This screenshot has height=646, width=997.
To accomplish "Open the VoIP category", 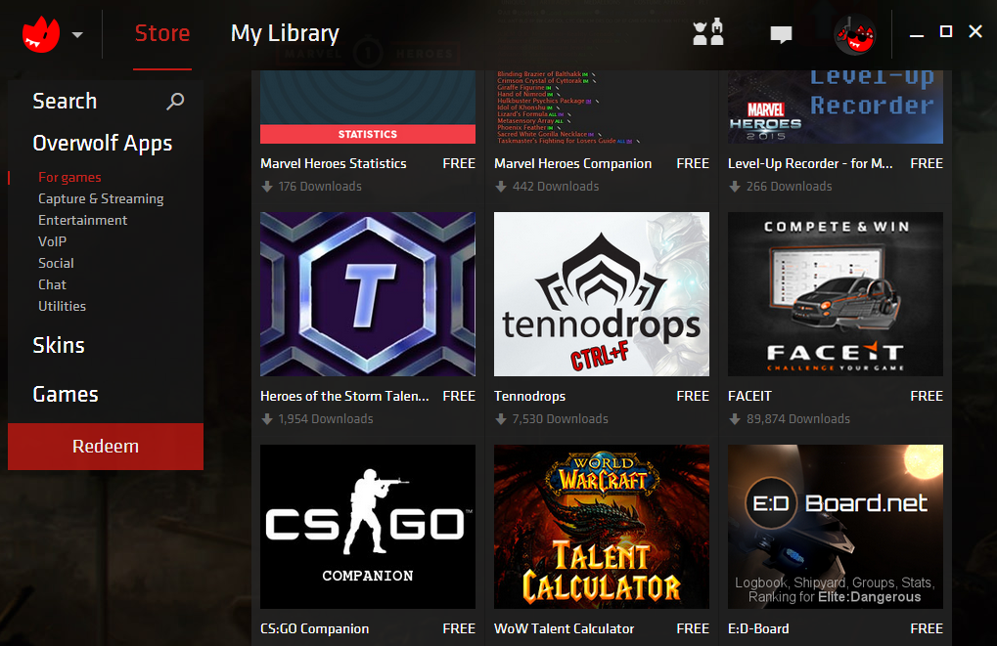I will click(x=52, y=242).
